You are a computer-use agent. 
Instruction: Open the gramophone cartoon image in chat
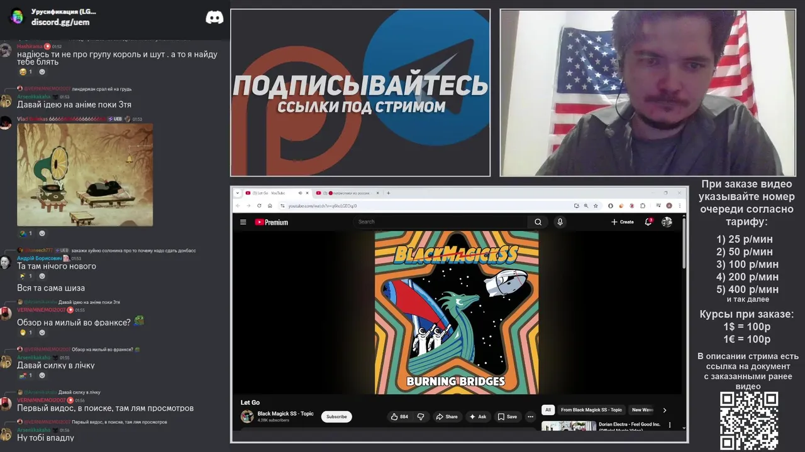click(x=85, y=175)
